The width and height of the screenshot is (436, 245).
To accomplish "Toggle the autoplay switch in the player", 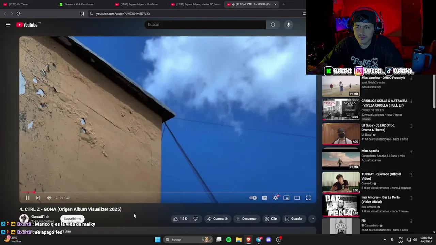I will [x=253, y=198].
